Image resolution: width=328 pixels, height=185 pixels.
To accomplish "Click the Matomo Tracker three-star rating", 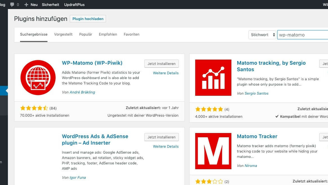I will point(209,181).
